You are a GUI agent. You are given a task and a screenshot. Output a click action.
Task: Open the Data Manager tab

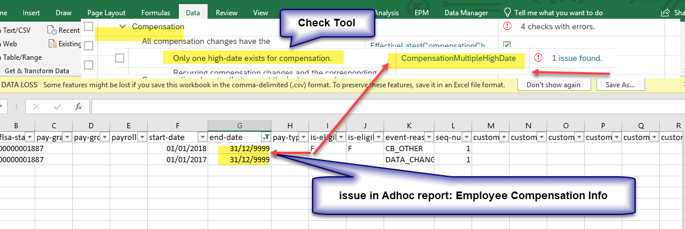[x=466, y=13]
